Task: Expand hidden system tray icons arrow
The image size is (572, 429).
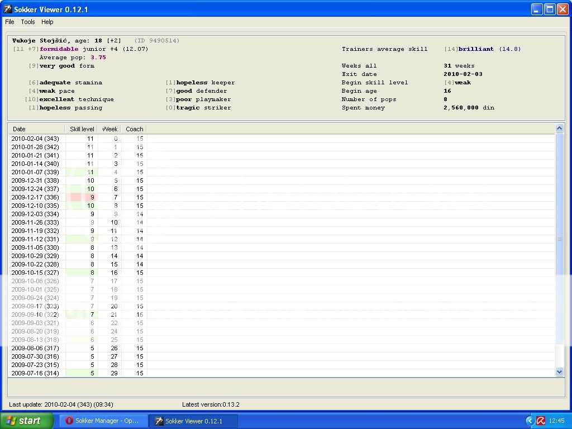Action: [x=530, y=421]
